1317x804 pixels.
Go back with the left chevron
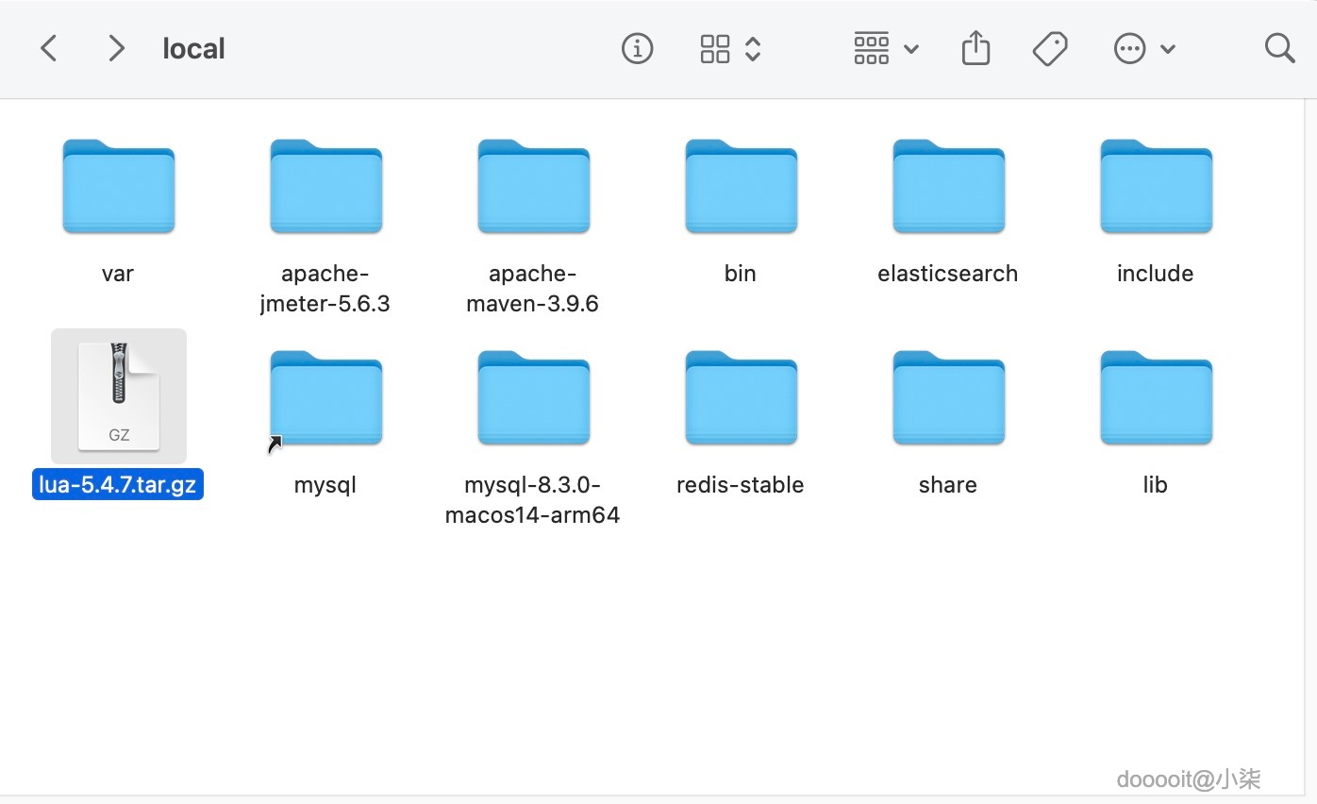click(x=49, y=48)
